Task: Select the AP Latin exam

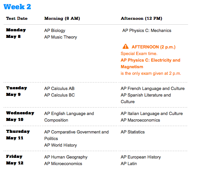Action: click(129, 164)
